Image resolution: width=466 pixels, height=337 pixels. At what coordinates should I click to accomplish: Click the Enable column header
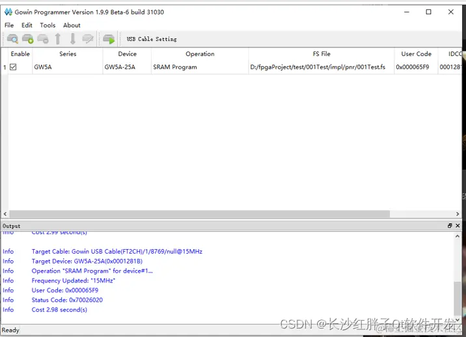[x=20, y=54]
